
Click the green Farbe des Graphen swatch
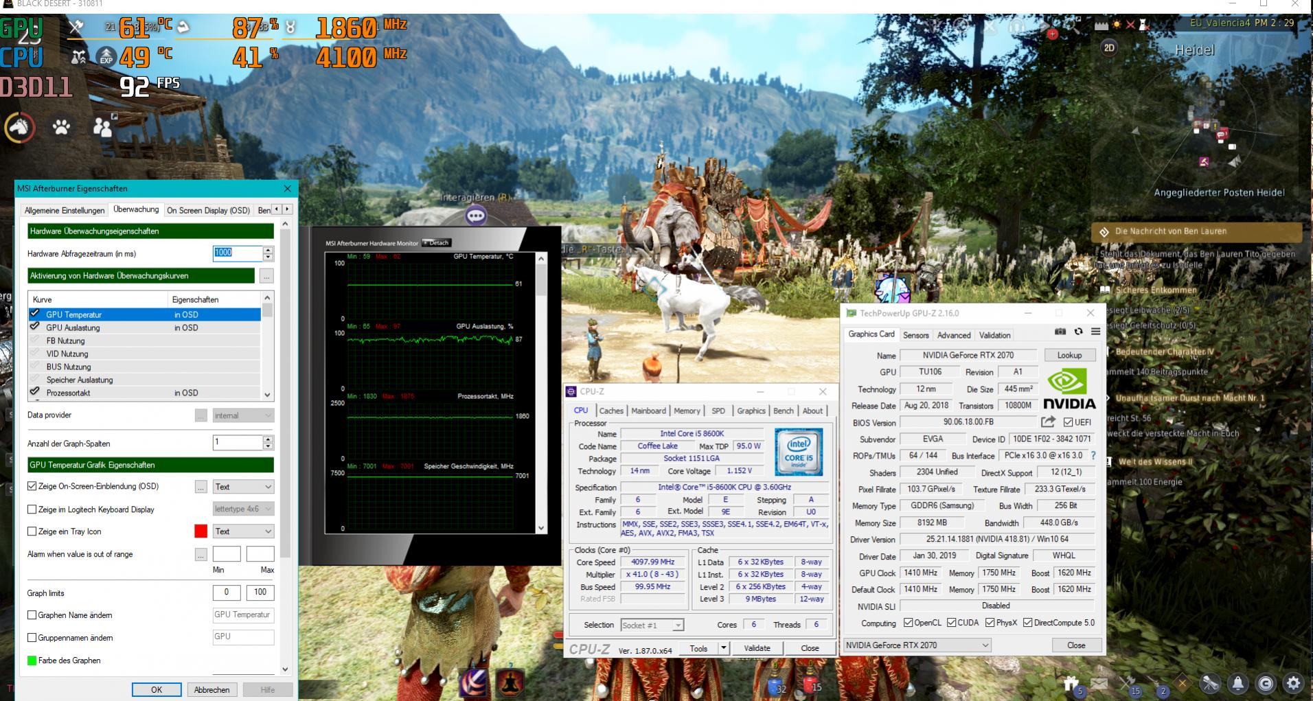point(32,660)
